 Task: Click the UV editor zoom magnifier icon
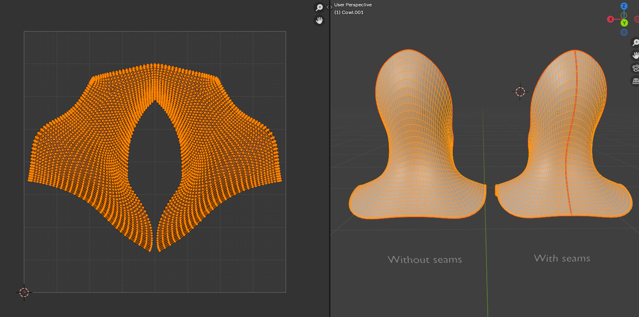pyautogui.click(x=319, y=8)
